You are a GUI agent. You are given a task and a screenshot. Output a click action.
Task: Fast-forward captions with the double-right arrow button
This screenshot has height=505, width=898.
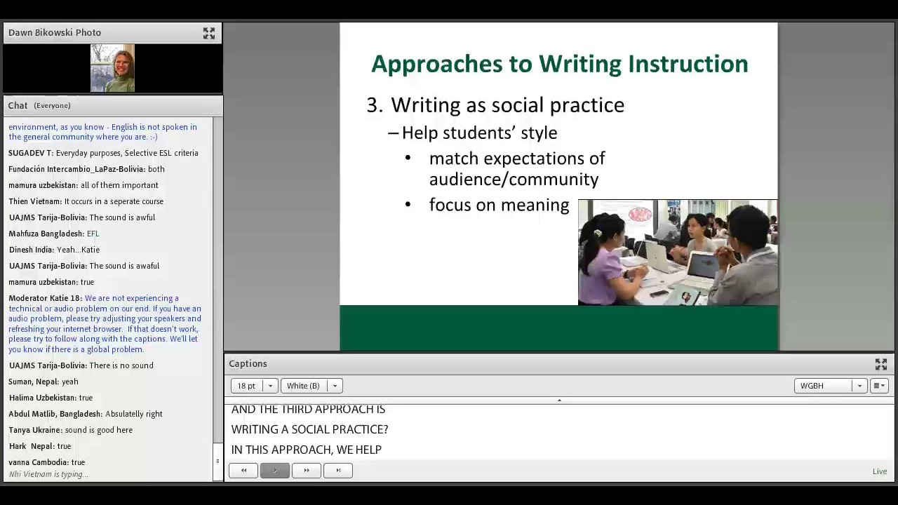click(x=307, y=471)
